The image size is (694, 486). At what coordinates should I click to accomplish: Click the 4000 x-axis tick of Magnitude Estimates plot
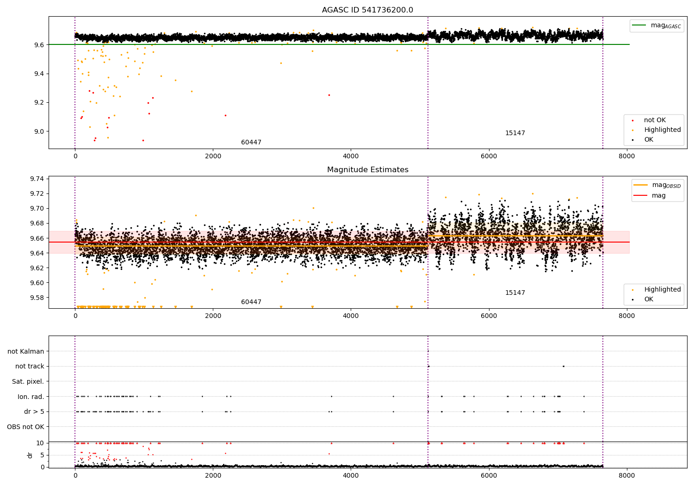[351, 316]
